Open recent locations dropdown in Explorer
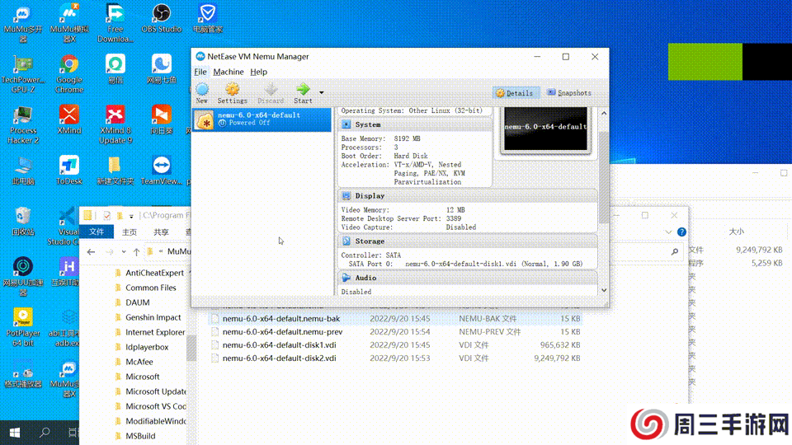Viewport: 792px width, 445px height. (x=124, y=251)
